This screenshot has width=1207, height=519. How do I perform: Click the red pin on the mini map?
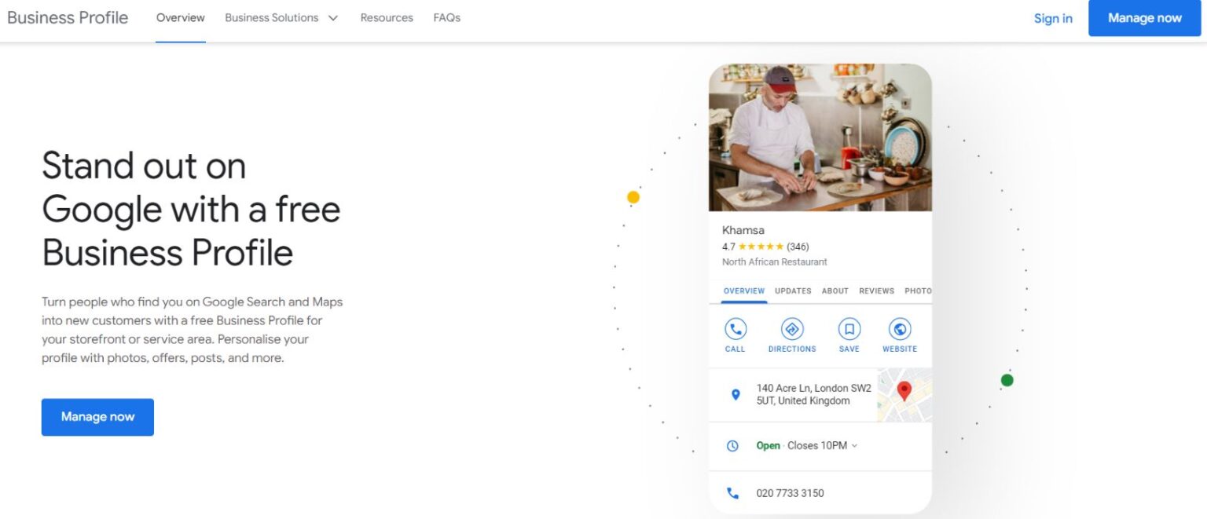[904, 391]
